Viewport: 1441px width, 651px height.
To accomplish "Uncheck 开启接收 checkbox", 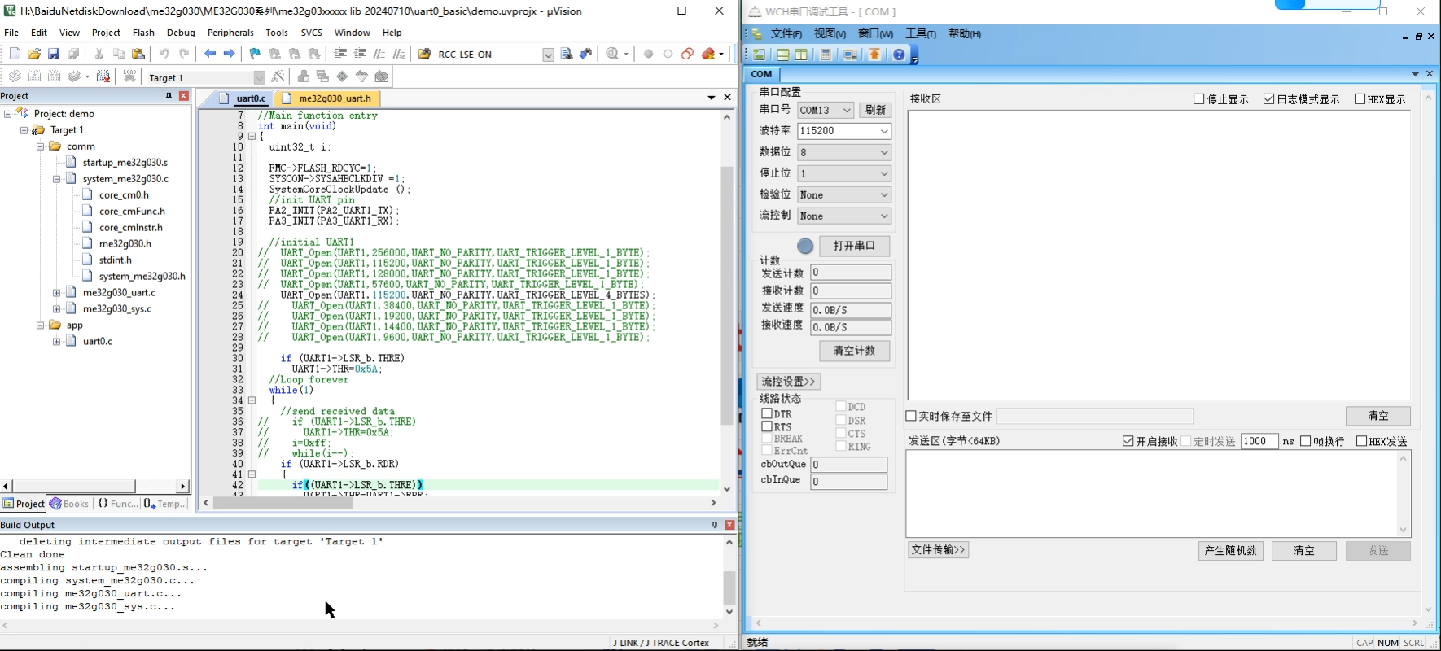I will (x=1128, y=441).
